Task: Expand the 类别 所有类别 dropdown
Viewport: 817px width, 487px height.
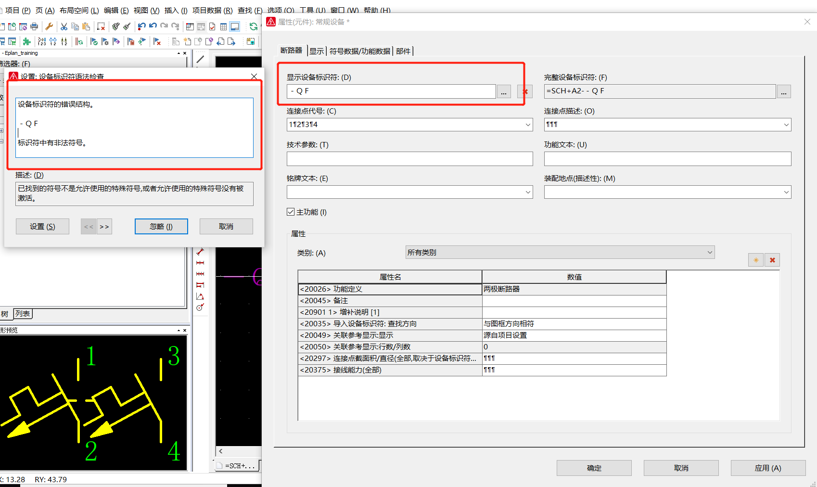Action: (x=710, y=253)
